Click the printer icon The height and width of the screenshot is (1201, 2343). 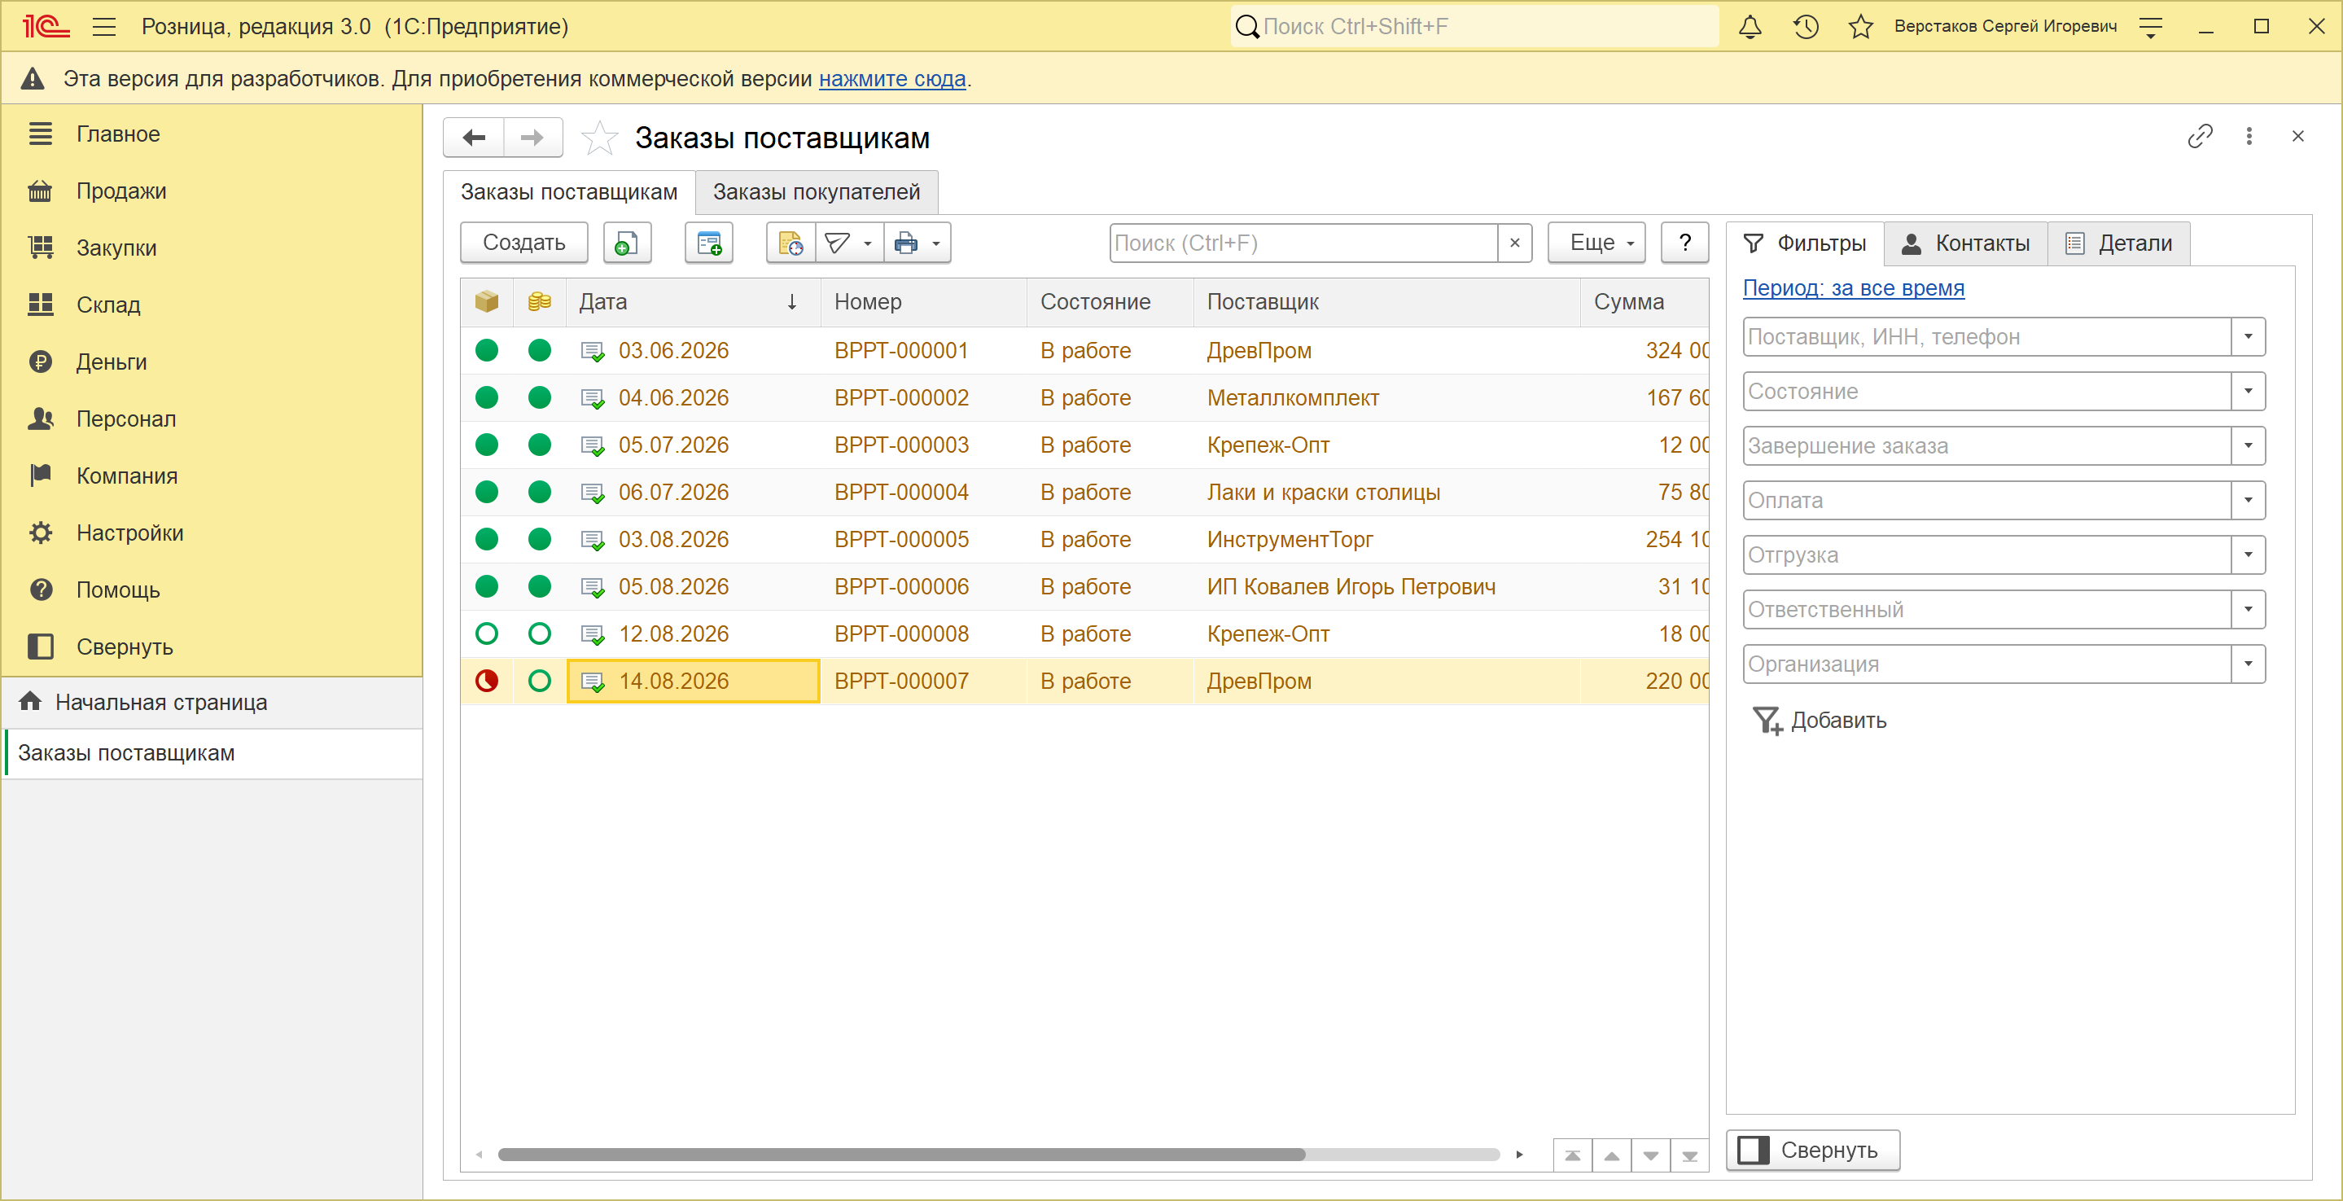906,243
